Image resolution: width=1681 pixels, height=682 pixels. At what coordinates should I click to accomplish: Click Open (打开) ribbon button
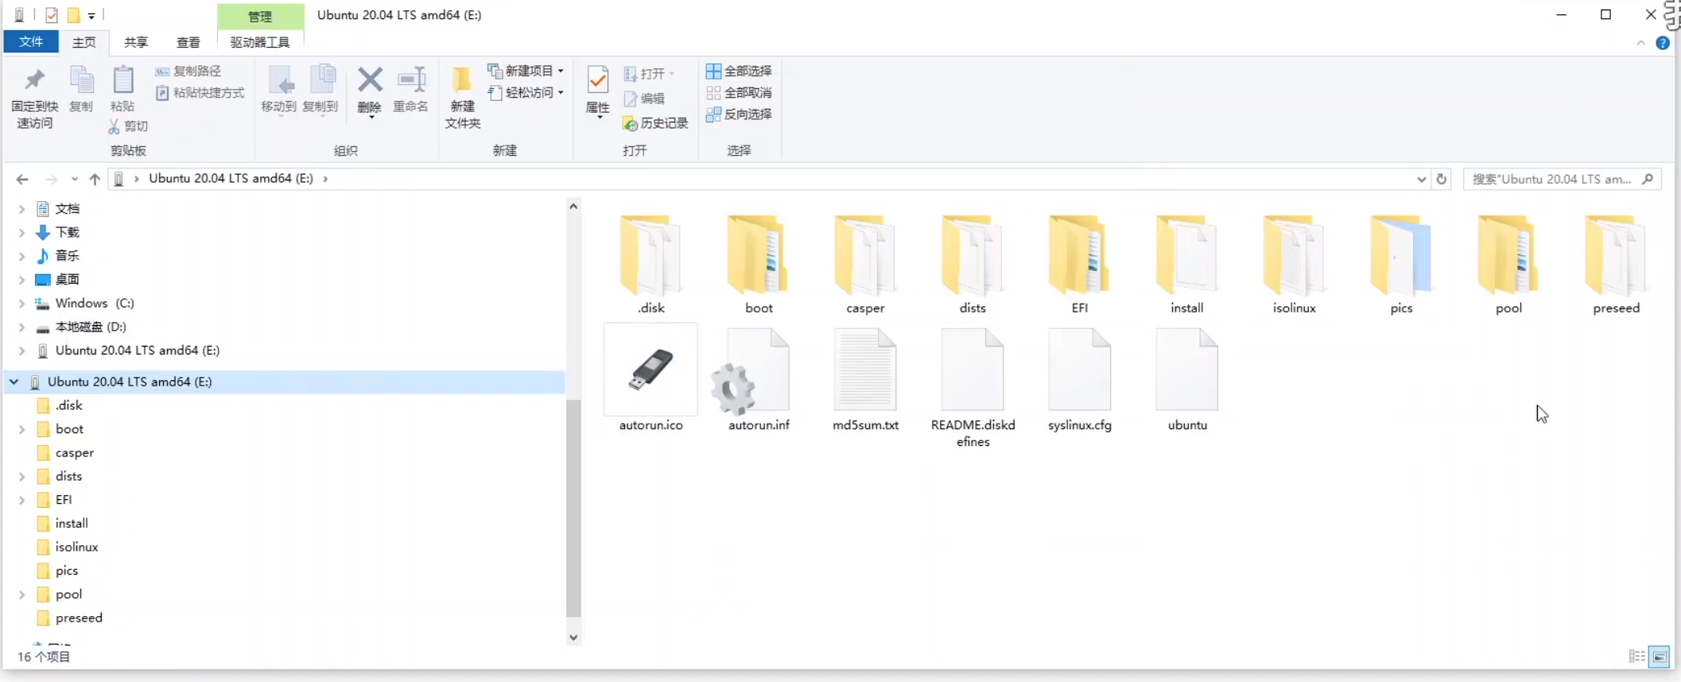(x=649, y=74)
